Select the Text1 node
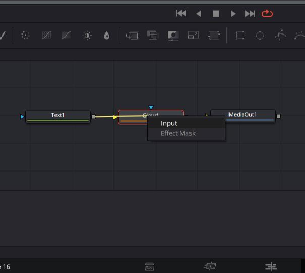The width and height of the screenshot is (305, 273). click(58, 116)
